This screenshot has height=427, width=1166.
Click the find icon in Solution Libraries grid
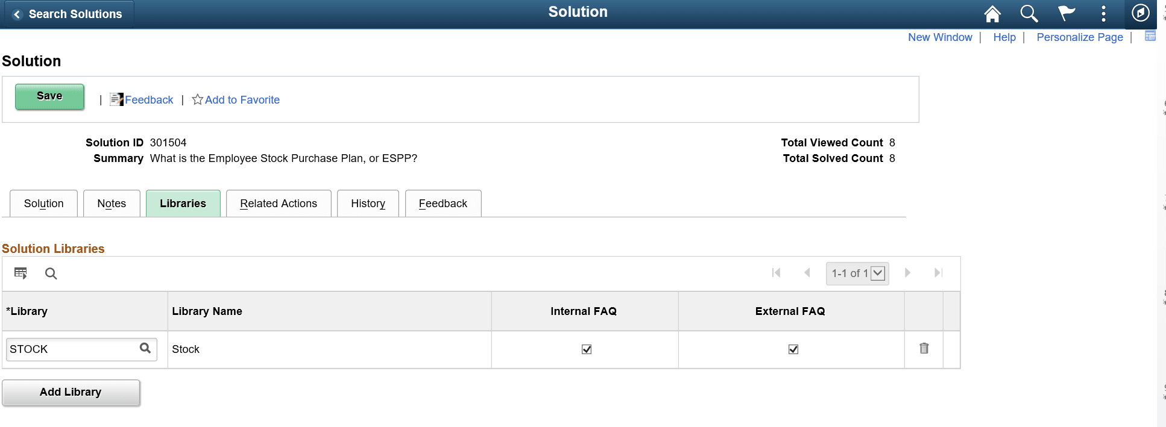click(51, 273)
